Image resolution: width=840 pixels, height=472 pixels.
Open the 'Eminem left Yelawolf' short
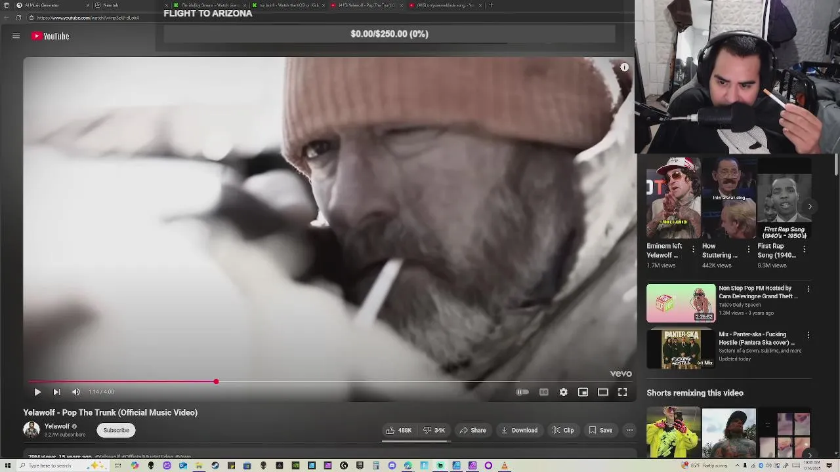click(673, 198)
